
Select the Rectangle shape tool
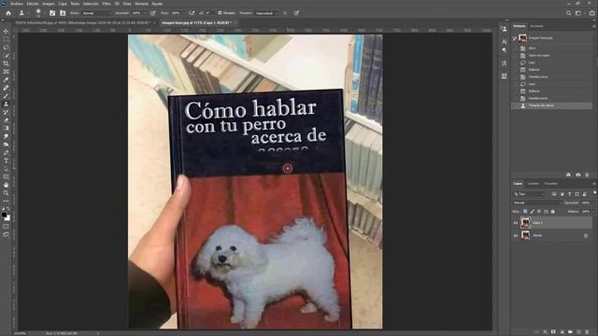6,176
